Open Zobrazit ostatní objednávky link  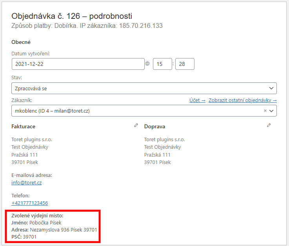click(x=243, y=100)
